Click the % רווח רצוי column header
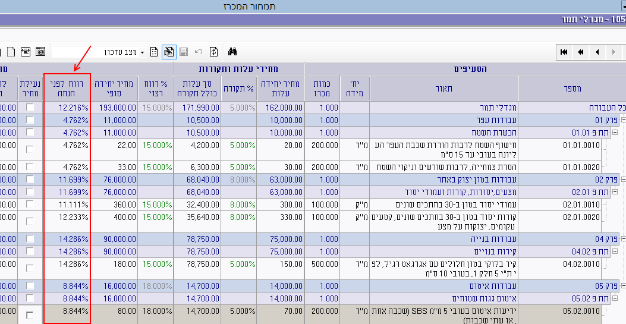This screenshot has height=324, width=626. [156, 89]
